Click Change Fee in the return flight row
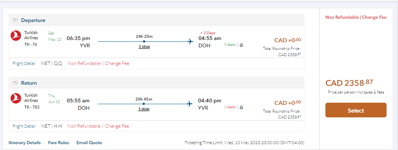This screenshot has height=150, width=398. (117, 126)
